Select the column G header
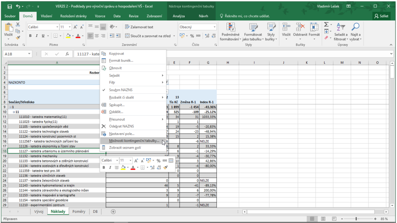 [x=208, y=63]
